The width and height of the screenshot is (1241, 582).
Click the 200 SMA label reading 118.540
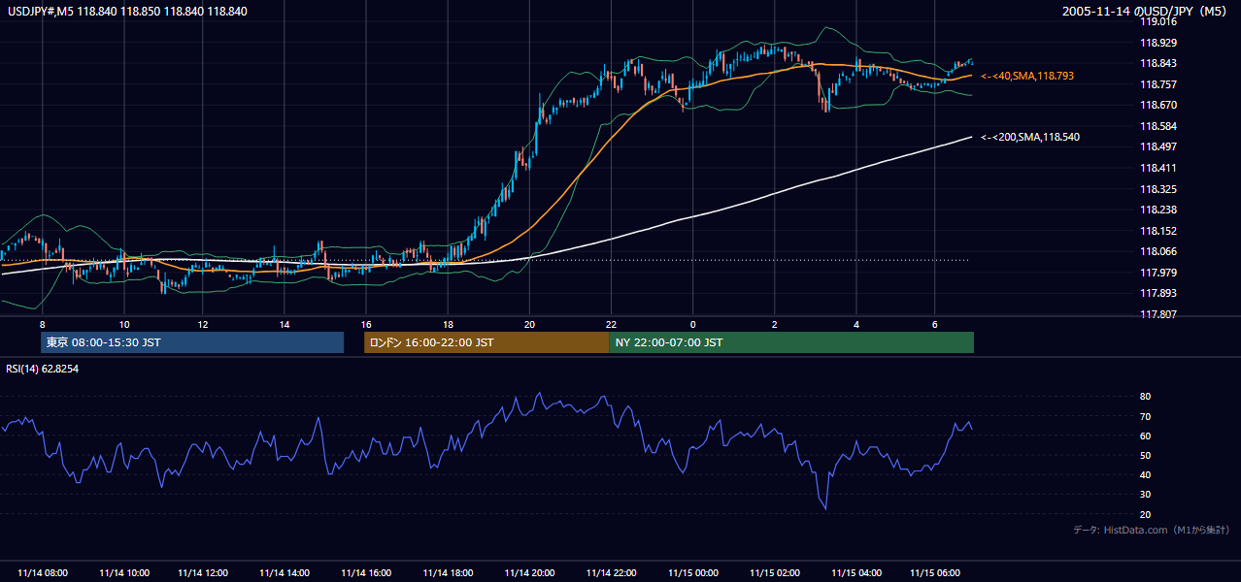pos(1030,138)
